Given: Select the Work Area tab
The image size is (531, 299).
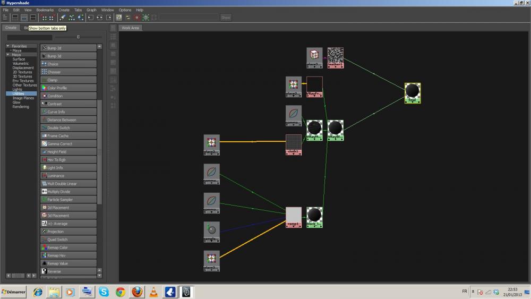Looking at the screenshot, I should (x=131, y=28).
